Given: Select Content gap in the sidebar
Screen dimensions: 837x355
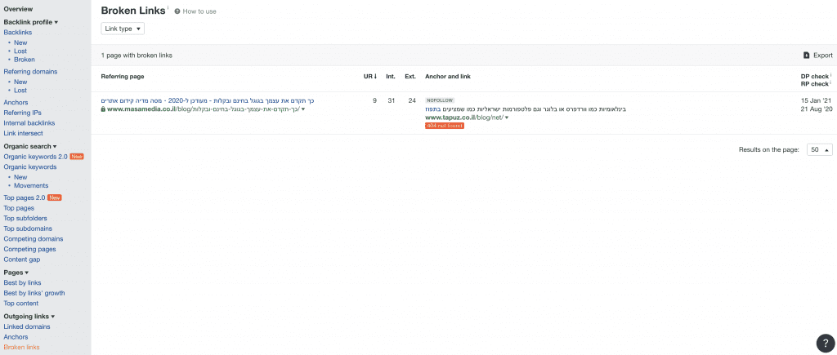Looking at the screenshot, I should 22,260.
